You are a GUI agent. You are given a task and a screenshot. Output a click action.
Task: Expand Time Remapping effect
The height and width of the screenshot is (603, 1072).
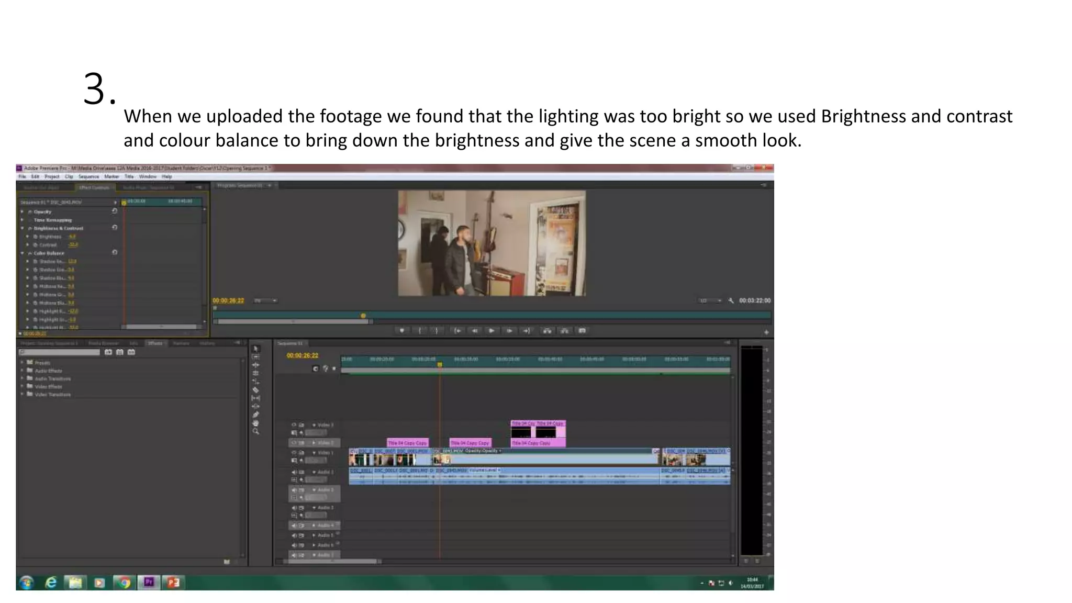click(23, 220)
